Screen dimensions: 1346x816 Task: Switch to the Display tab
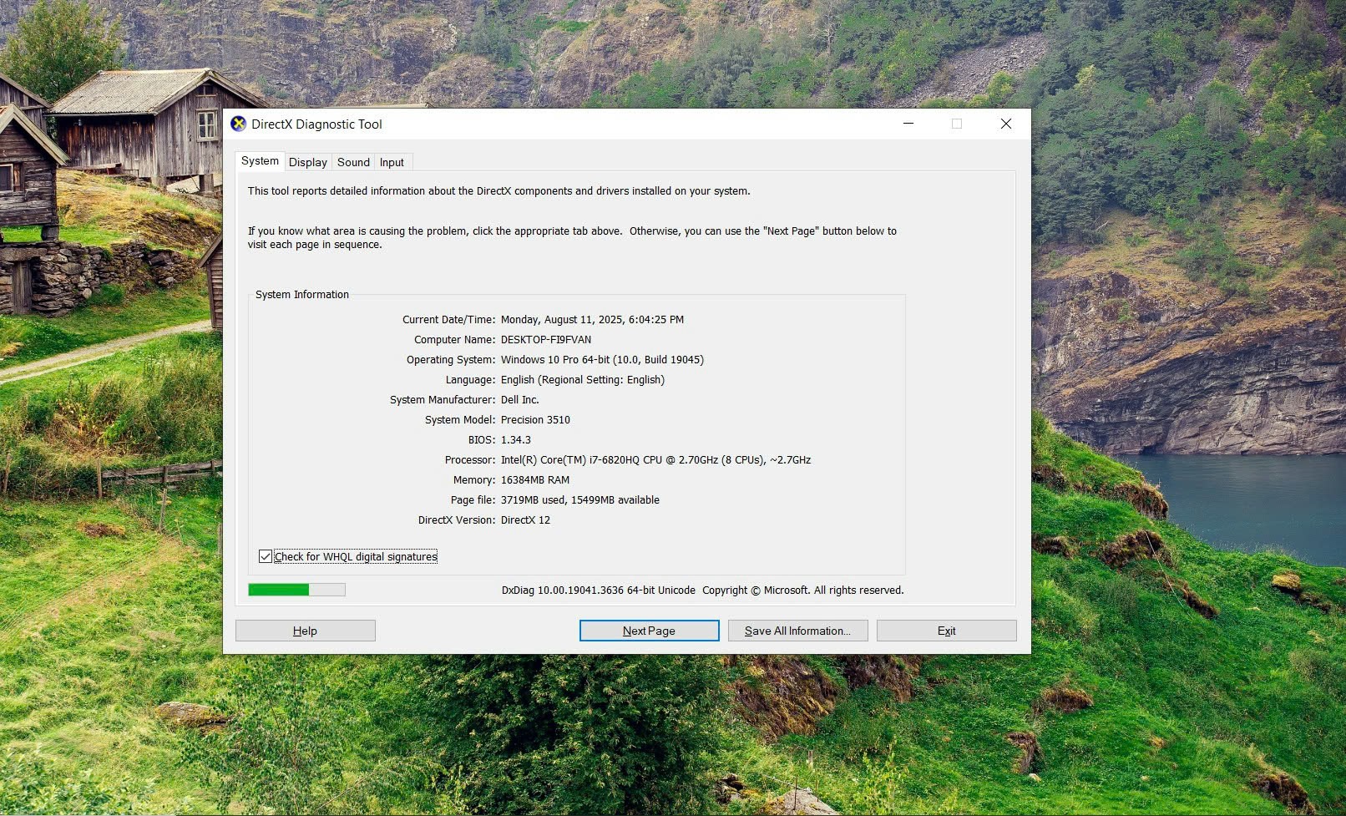click(308, 162)
